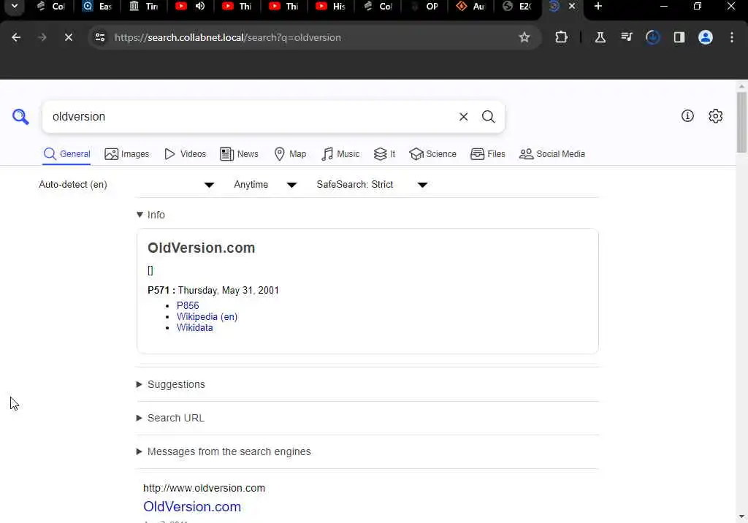Viewport: 748px width, 523px height.
Task: Click the SearXNG magnifier logo
Action: (x=20, y=116)
